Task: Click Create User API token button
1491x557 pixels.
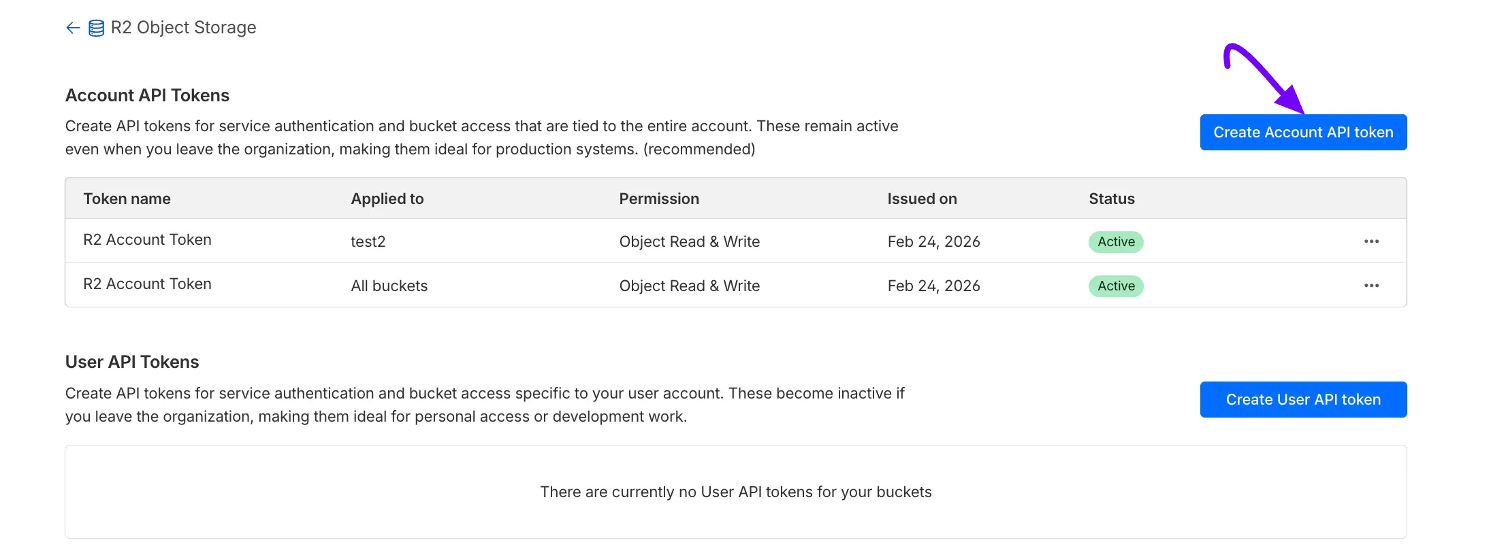Action: [x=1303, y=399]
